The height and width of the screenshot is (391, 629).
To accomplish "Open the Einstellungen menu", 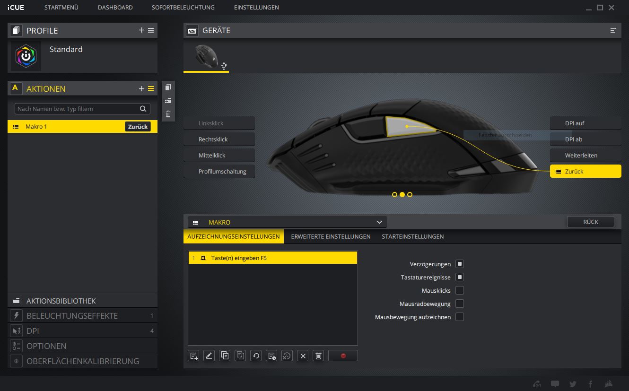I will pos(256,8).
